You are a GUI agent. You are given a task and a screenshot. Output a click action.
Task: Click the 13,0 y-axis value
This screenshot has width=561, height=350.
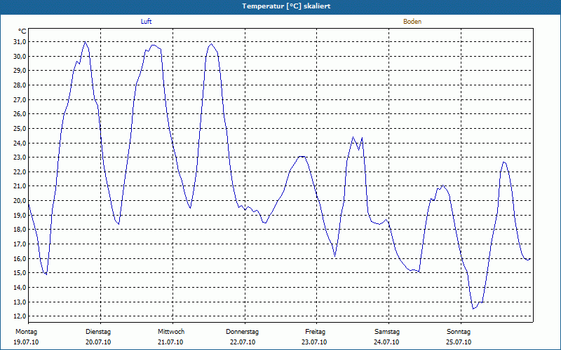(20, 302)
